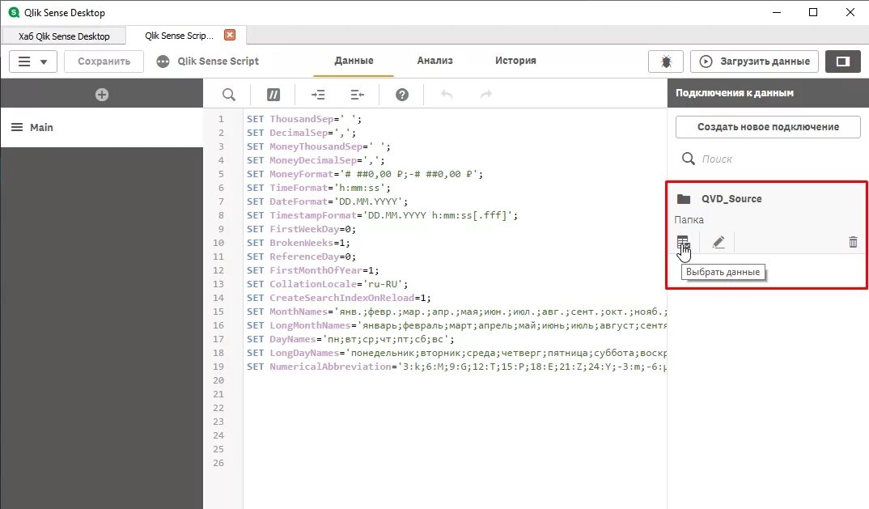The width and height of the screenshot is (869, 509).
Task: Click the SET DayNames line
Action: click(x=350, y=339)
